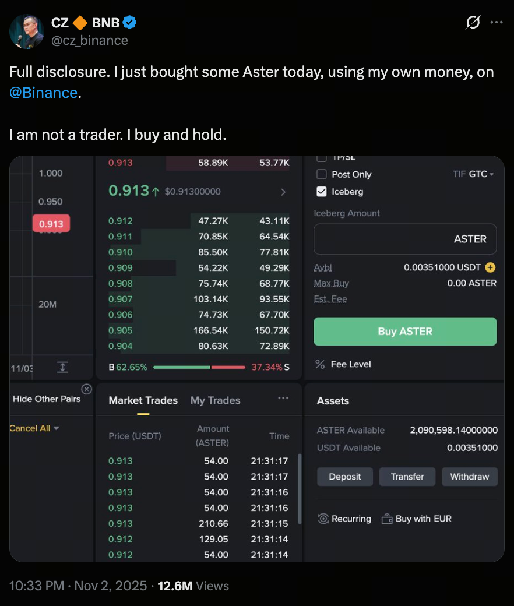Click the chart scale icon near 11/03
Image resolution: width=514 pixels, height=606 pixels.
coord(62,367)
